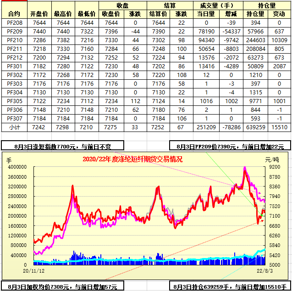
Task: Click the PF209价7390元 text box
Action: click(230, 147)
